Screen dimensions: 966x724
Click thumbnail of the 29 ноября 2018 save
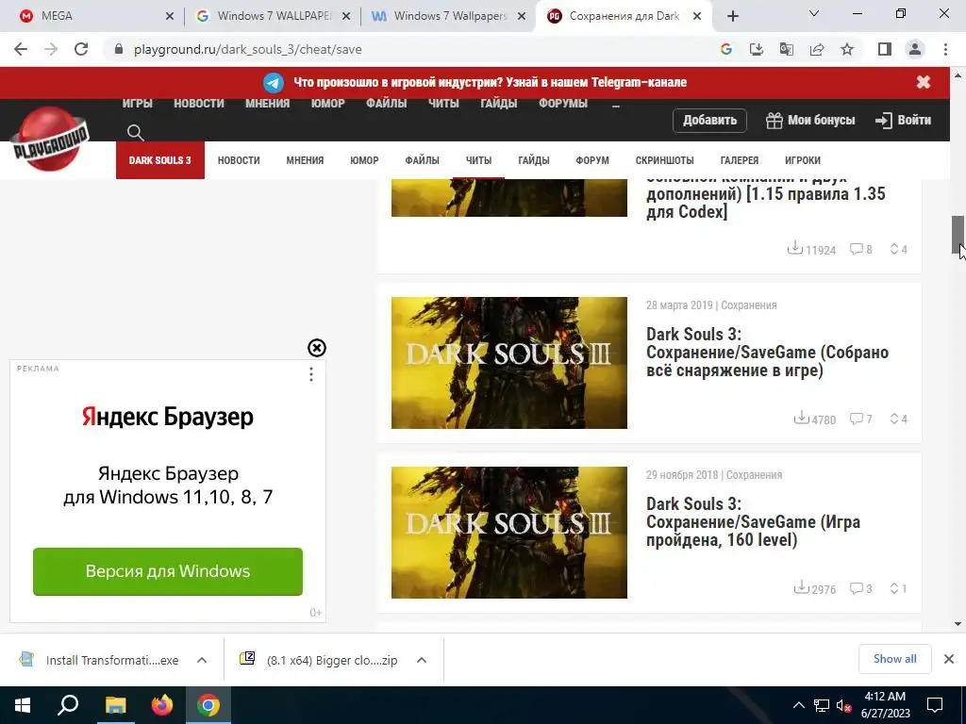tap(508, 533)
